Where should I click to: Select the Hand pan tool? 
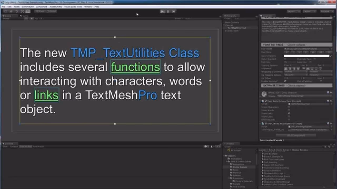pyautogui.click(x=5, y=11)
